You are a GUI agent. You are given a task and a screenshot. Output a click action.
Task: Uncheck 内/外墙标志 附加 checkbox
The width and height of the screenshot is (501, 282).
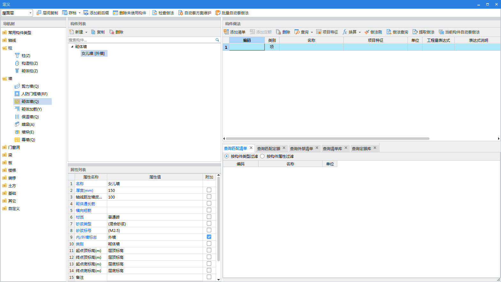point(209,237)
